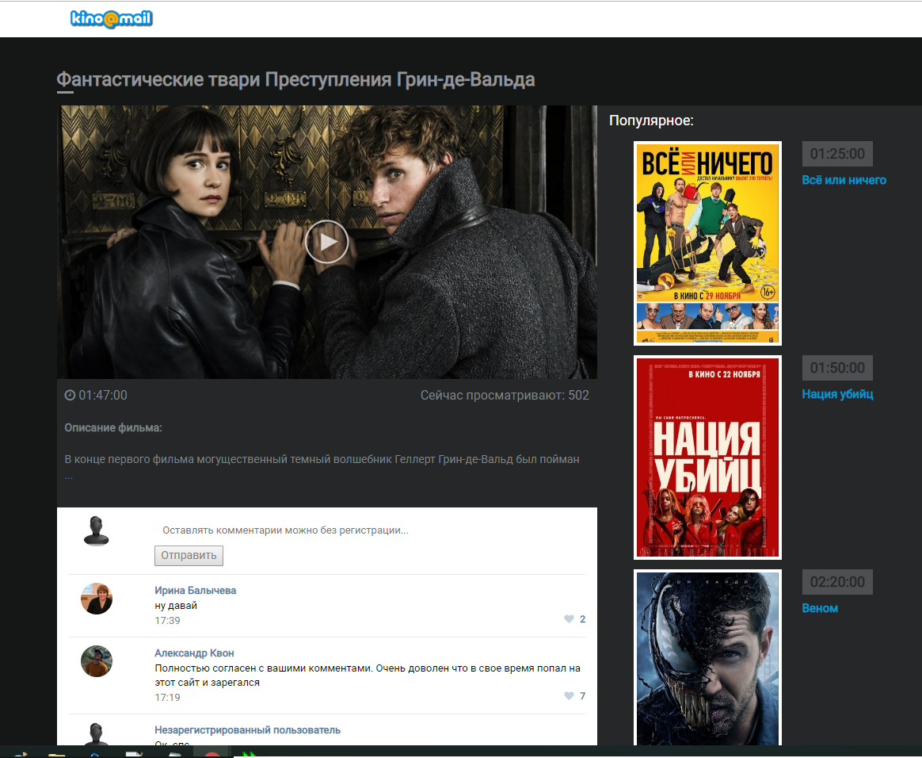Like Александр Квон's comment with the heart

click(x=569, y=695)
